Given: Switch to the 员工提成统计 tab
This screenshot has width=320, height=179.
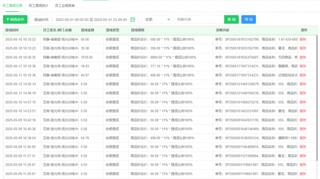Looking at the screenshot, I should [38, 6].
